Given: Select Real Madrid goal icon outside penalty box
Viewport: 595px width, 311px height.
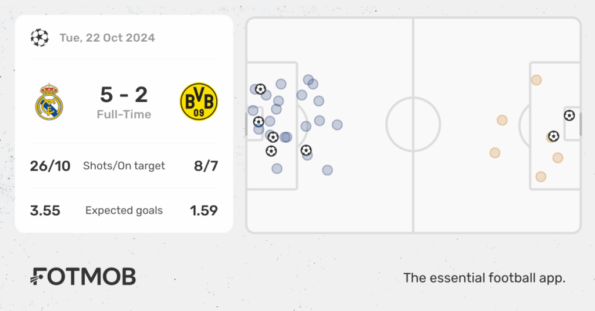Looking at the screenshot, I should pos(306,150).
